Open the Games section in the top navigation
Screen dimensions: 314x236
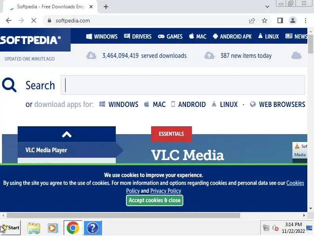click(170, 36)
